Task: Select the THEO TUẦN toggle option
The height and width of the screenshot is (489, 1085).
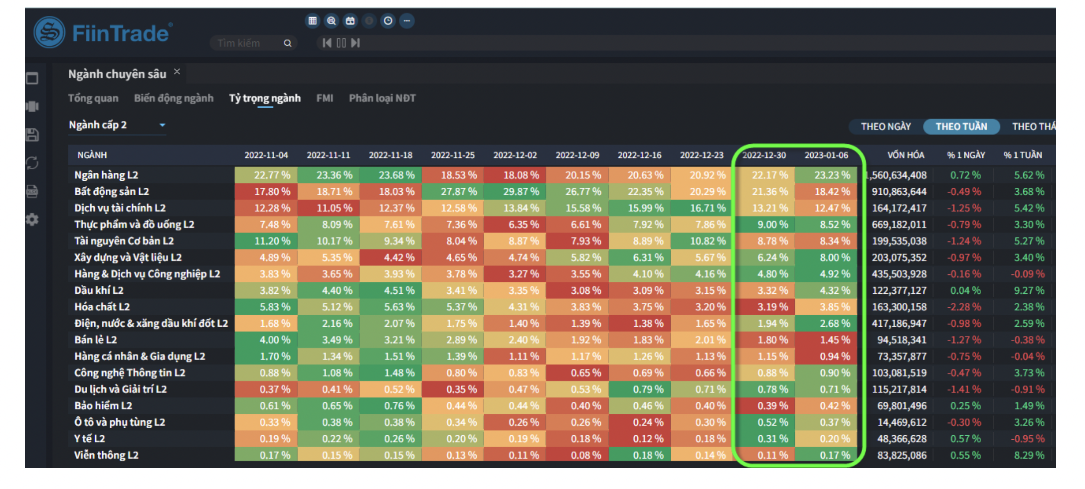Action: [961, 126]
